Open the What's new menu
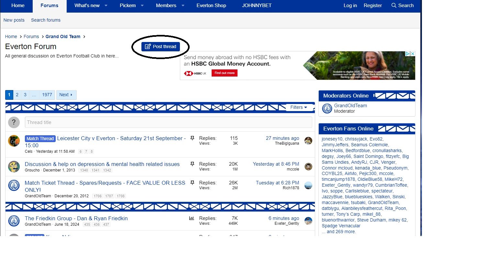Screen dimensions: 497x279 (87, 5)
